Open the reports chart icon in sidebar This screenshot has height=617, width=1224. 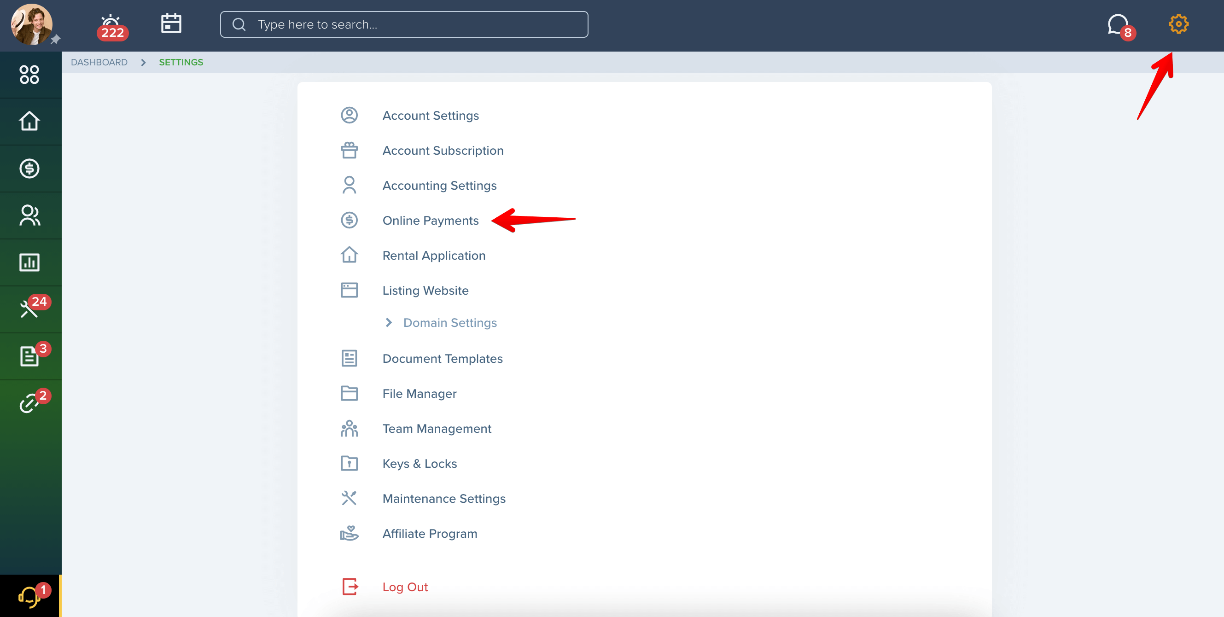[29, 262]
